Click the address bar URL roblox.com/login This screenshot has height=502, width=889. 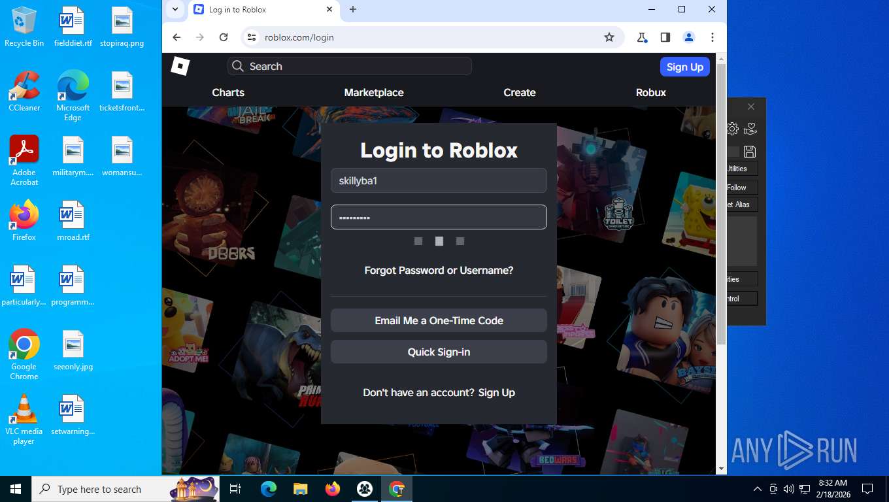pos(299,37)
